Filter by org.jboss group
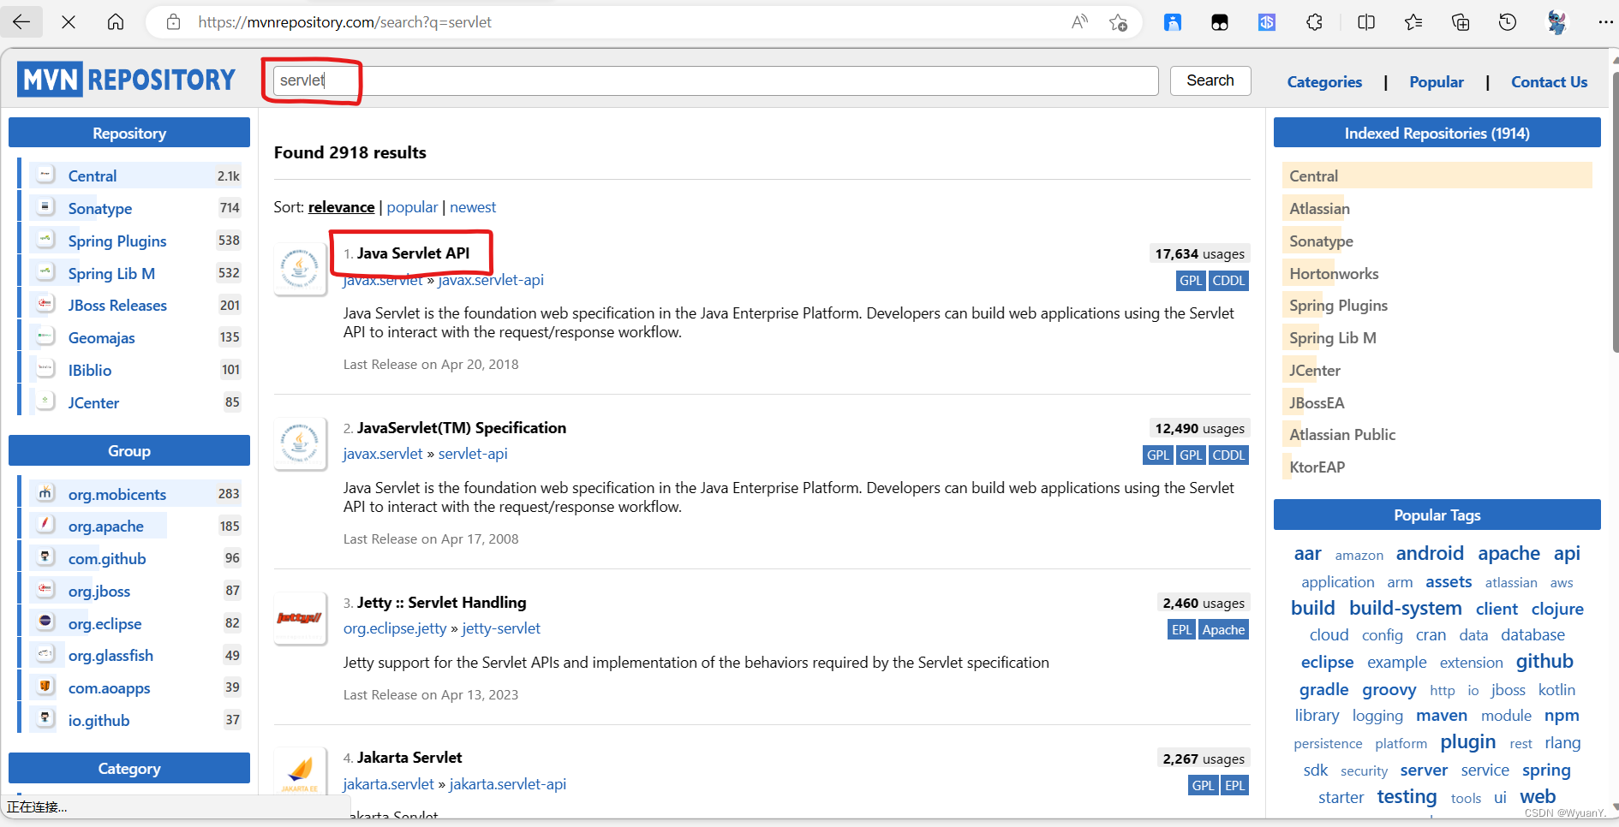The height and width of the screenshot is (827, 1619). tap(99, 592)
